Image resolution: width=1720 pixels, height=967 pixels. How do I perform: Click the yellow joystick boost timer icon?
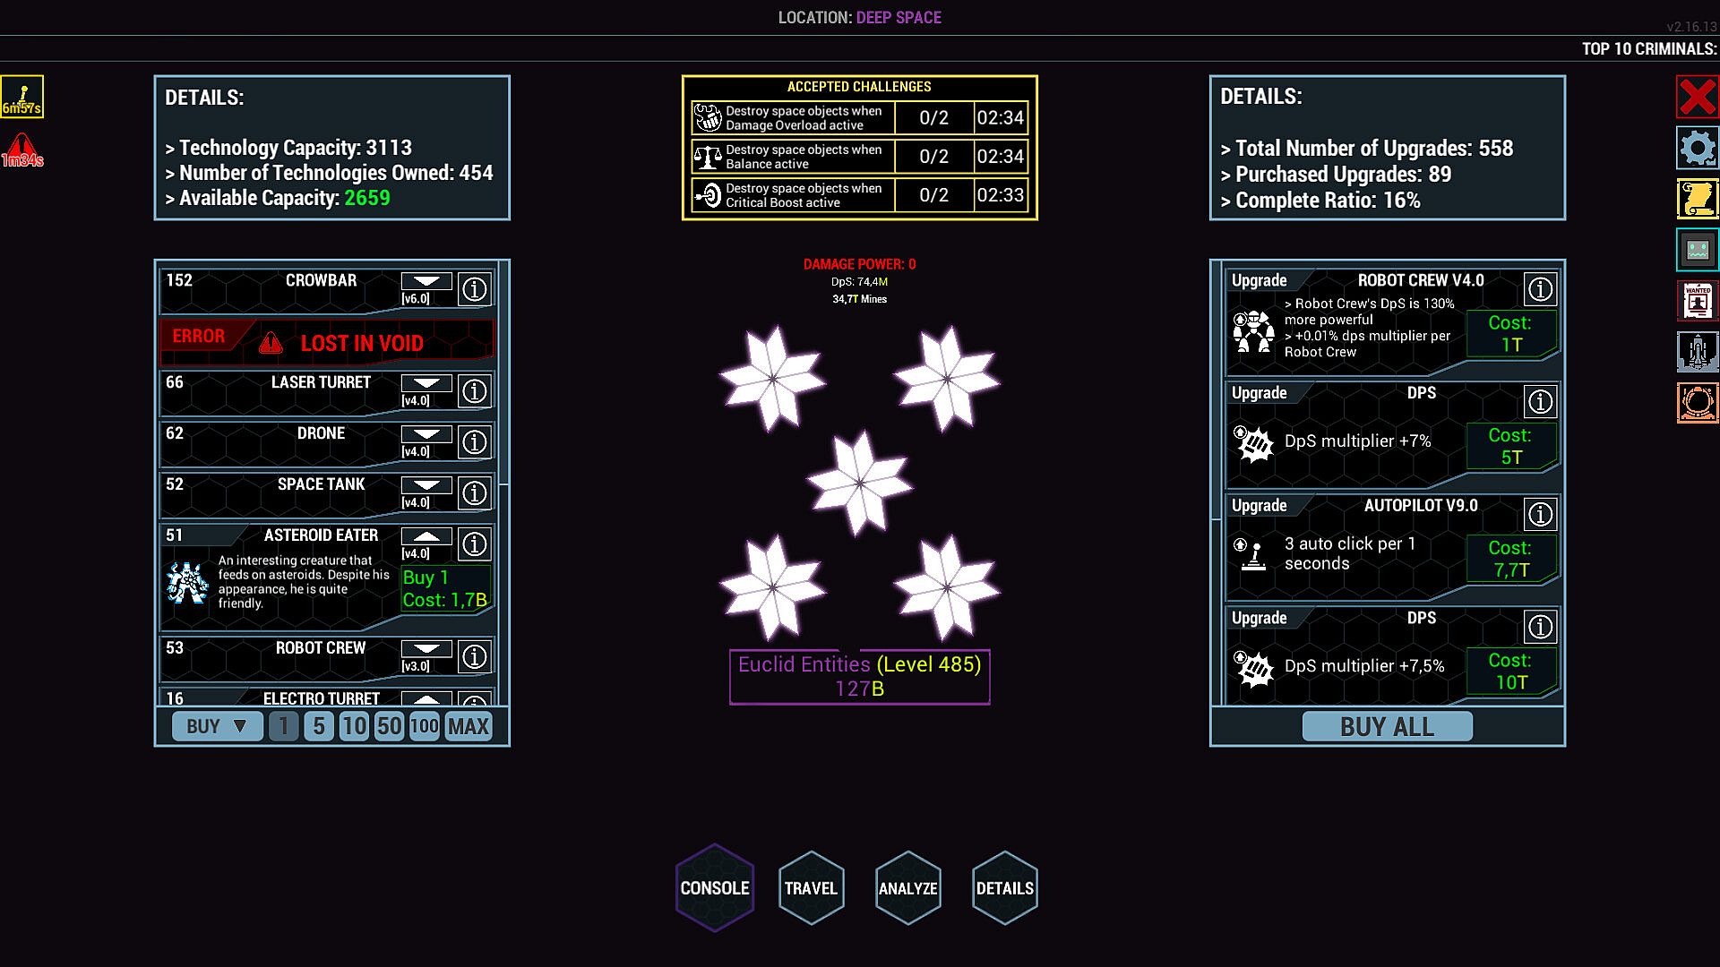[22, 97]
